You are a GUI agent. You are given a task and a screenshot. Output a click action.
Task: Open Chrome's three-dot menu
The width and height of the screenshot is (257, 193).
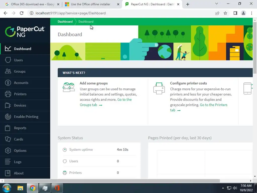[251, 13]
